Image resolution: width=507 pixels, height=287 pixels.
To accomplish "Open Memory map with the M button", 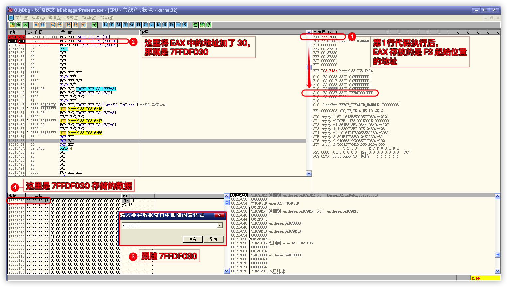I will pos(118,25).
